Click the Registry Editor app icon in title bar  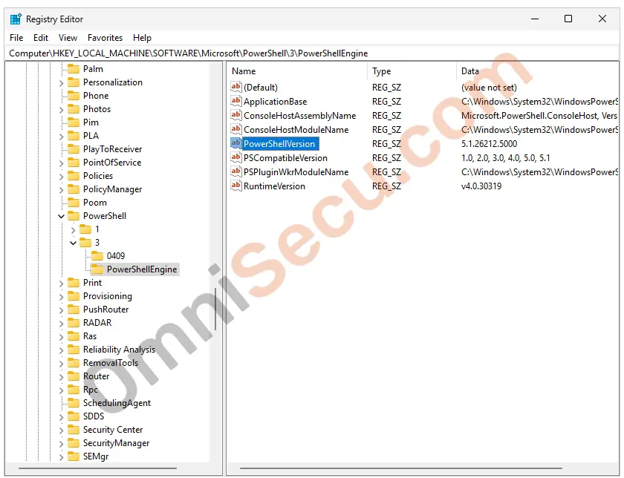(x=16, y=19)
